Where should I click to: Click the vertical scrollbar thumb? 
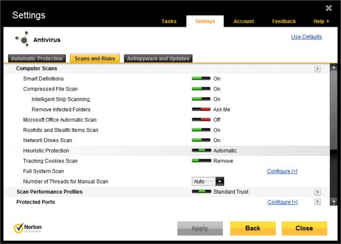point(334,110)
